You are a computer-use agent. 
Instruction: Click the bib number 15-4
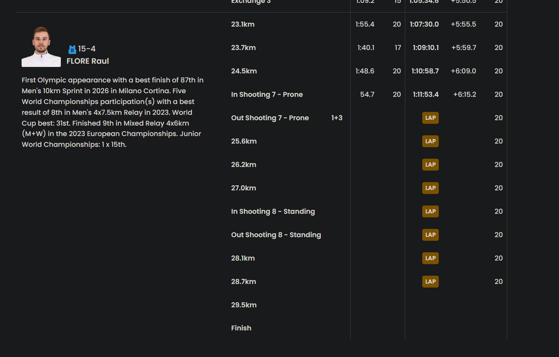click(x=87, y=49)
